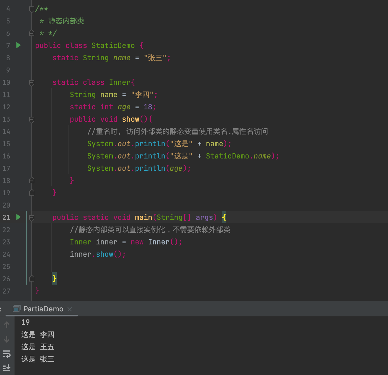Collapse the Javadoc comment at line 4
Viewport: 388px width, 375px height.
pos(32,9)
